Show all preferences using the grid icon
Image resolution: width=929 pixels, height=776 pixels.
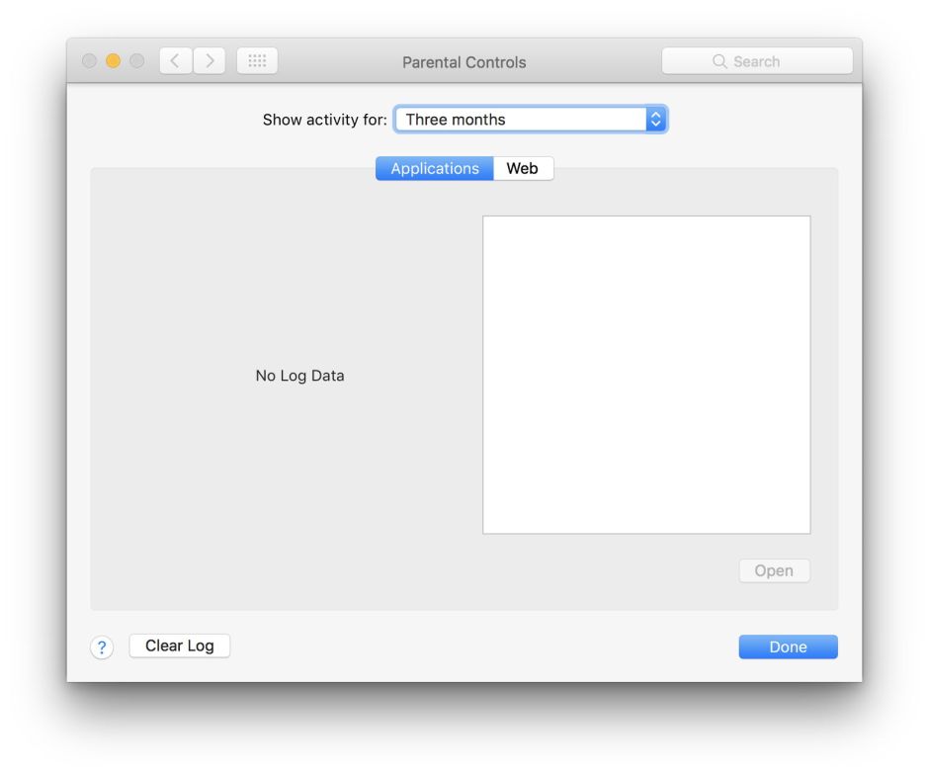(257, 61)
